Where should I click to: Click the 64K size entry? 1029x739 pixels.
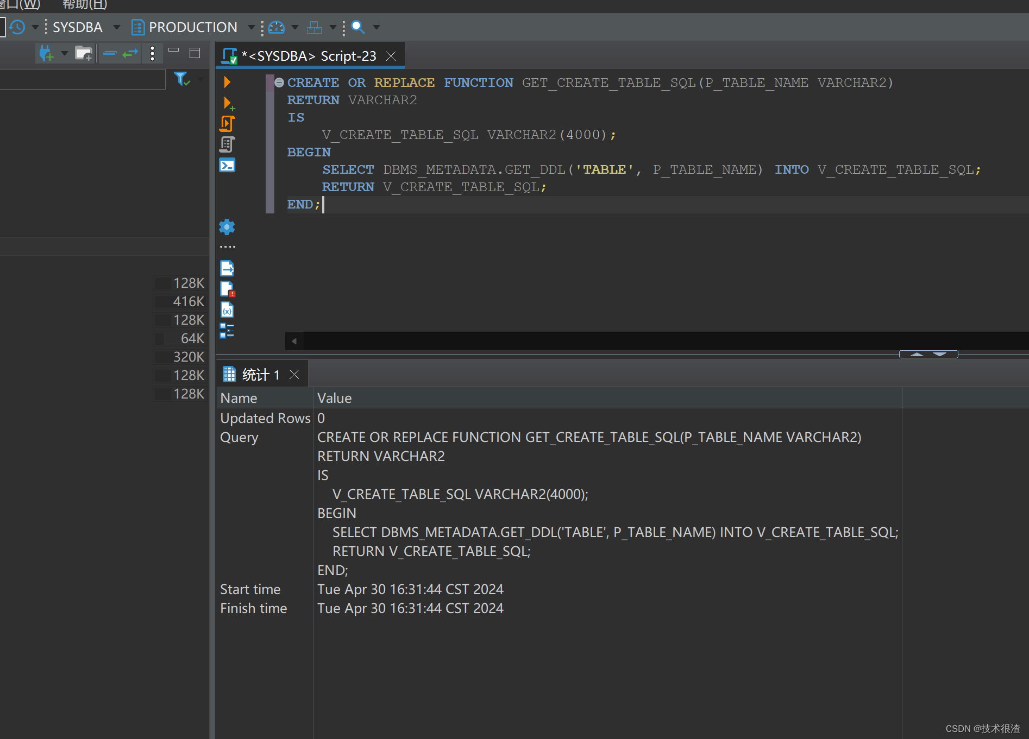[192, 338]
